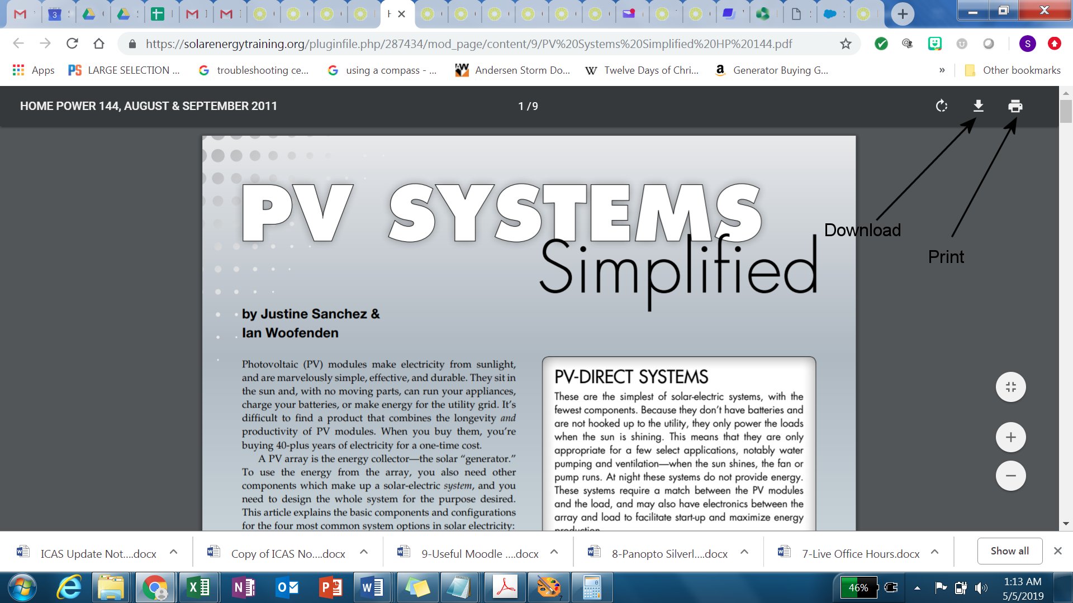Zoom out of the PDF
This screenshot has height=603, width=1073.
[x=1010, y=476]
